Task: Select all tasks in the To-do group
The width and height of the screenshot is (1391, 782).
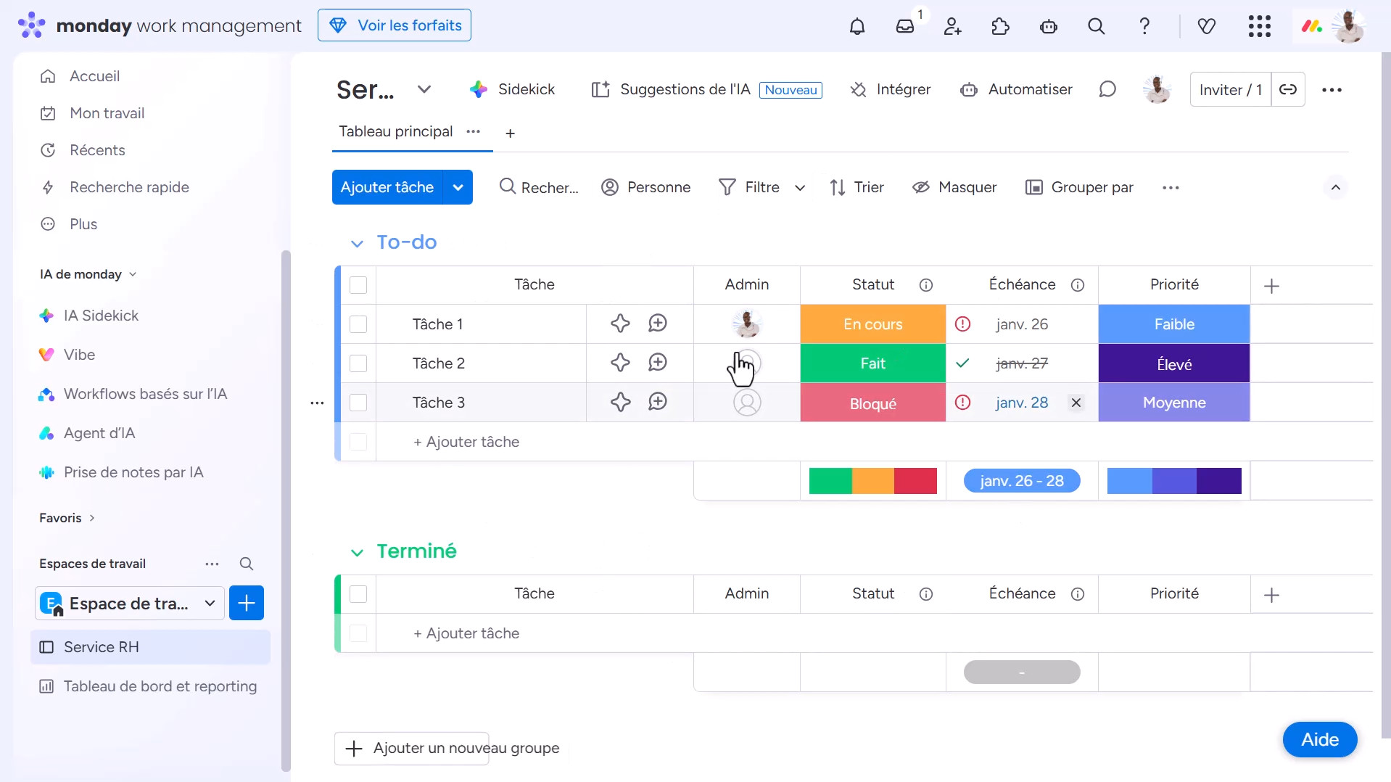Action: [x=358, y=285]
